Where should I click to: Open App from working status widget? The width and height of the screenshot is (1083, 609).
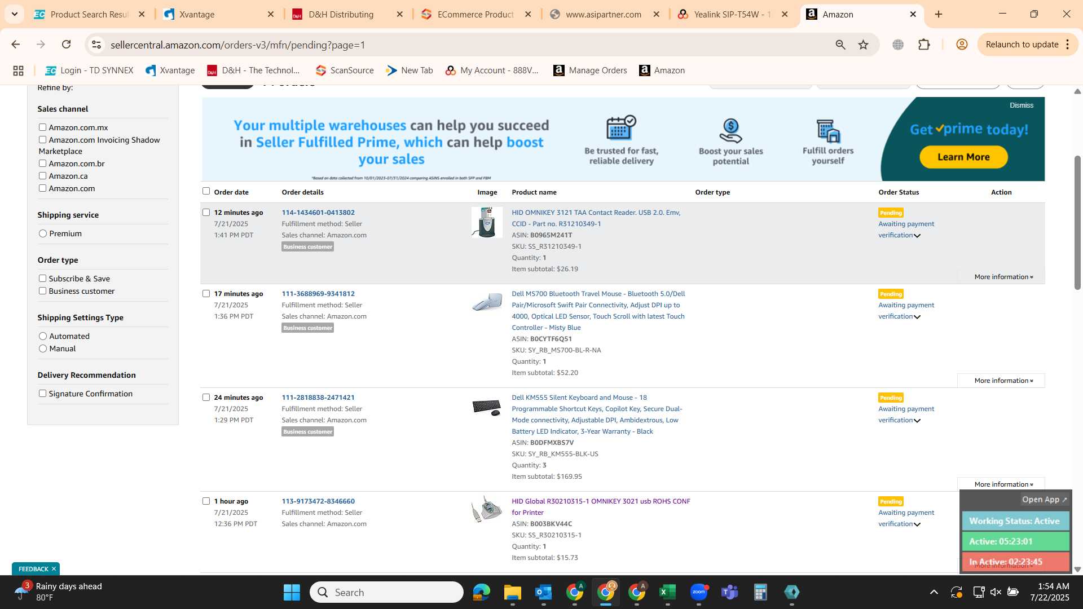click(1044, 500)
